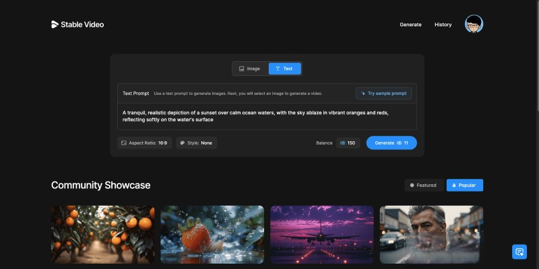Click the balance 150 credits indicator
This screenshot has height=269, width=539.
tap(348, 143)
